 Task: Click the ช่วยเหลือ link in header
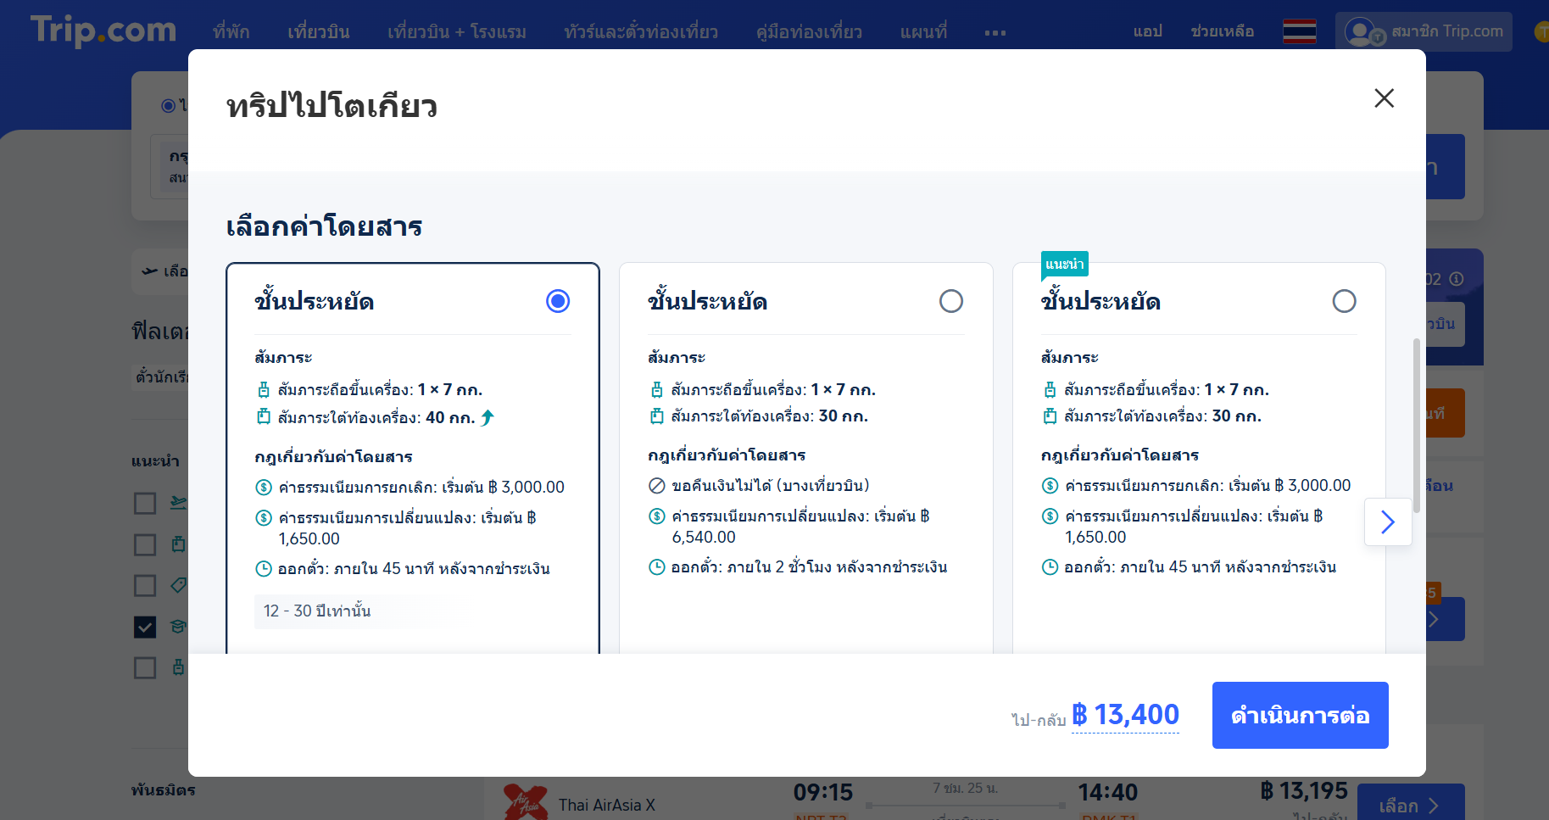click(1222, 31)
